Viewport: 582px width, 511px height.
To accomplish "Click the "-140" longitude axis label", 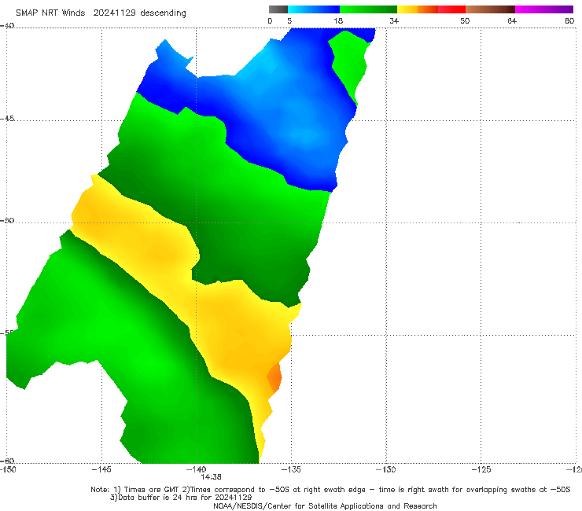I will click(196, 469).
